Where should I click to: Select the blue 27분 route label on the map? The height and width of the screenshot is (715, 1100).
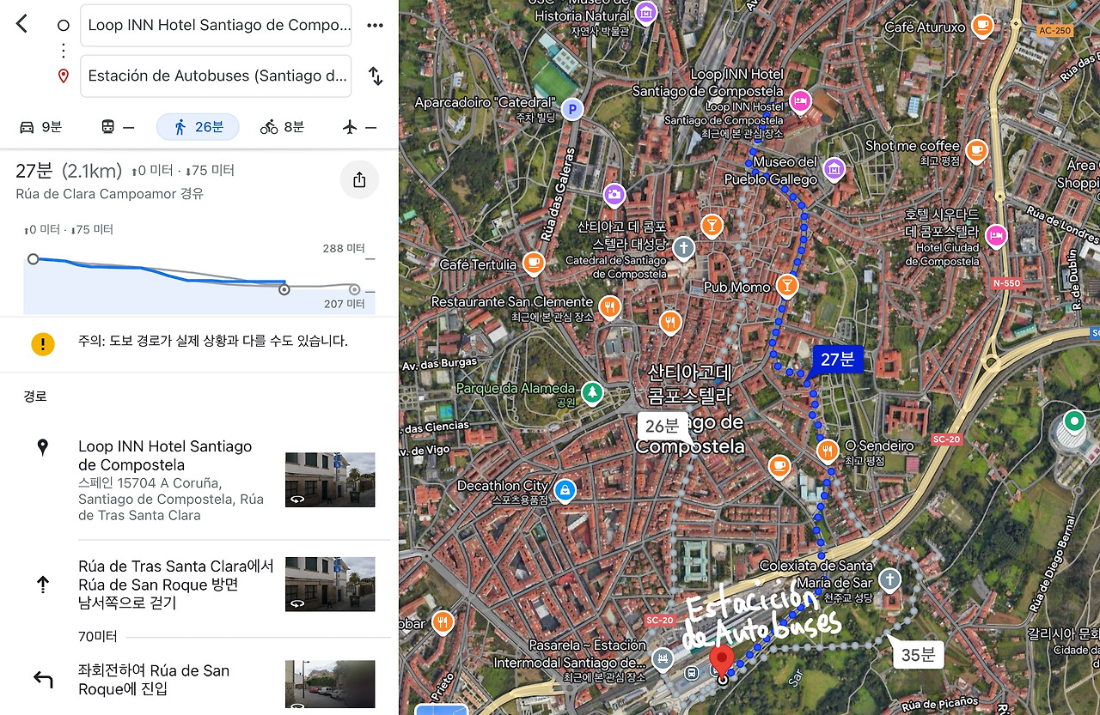point(836,360)
